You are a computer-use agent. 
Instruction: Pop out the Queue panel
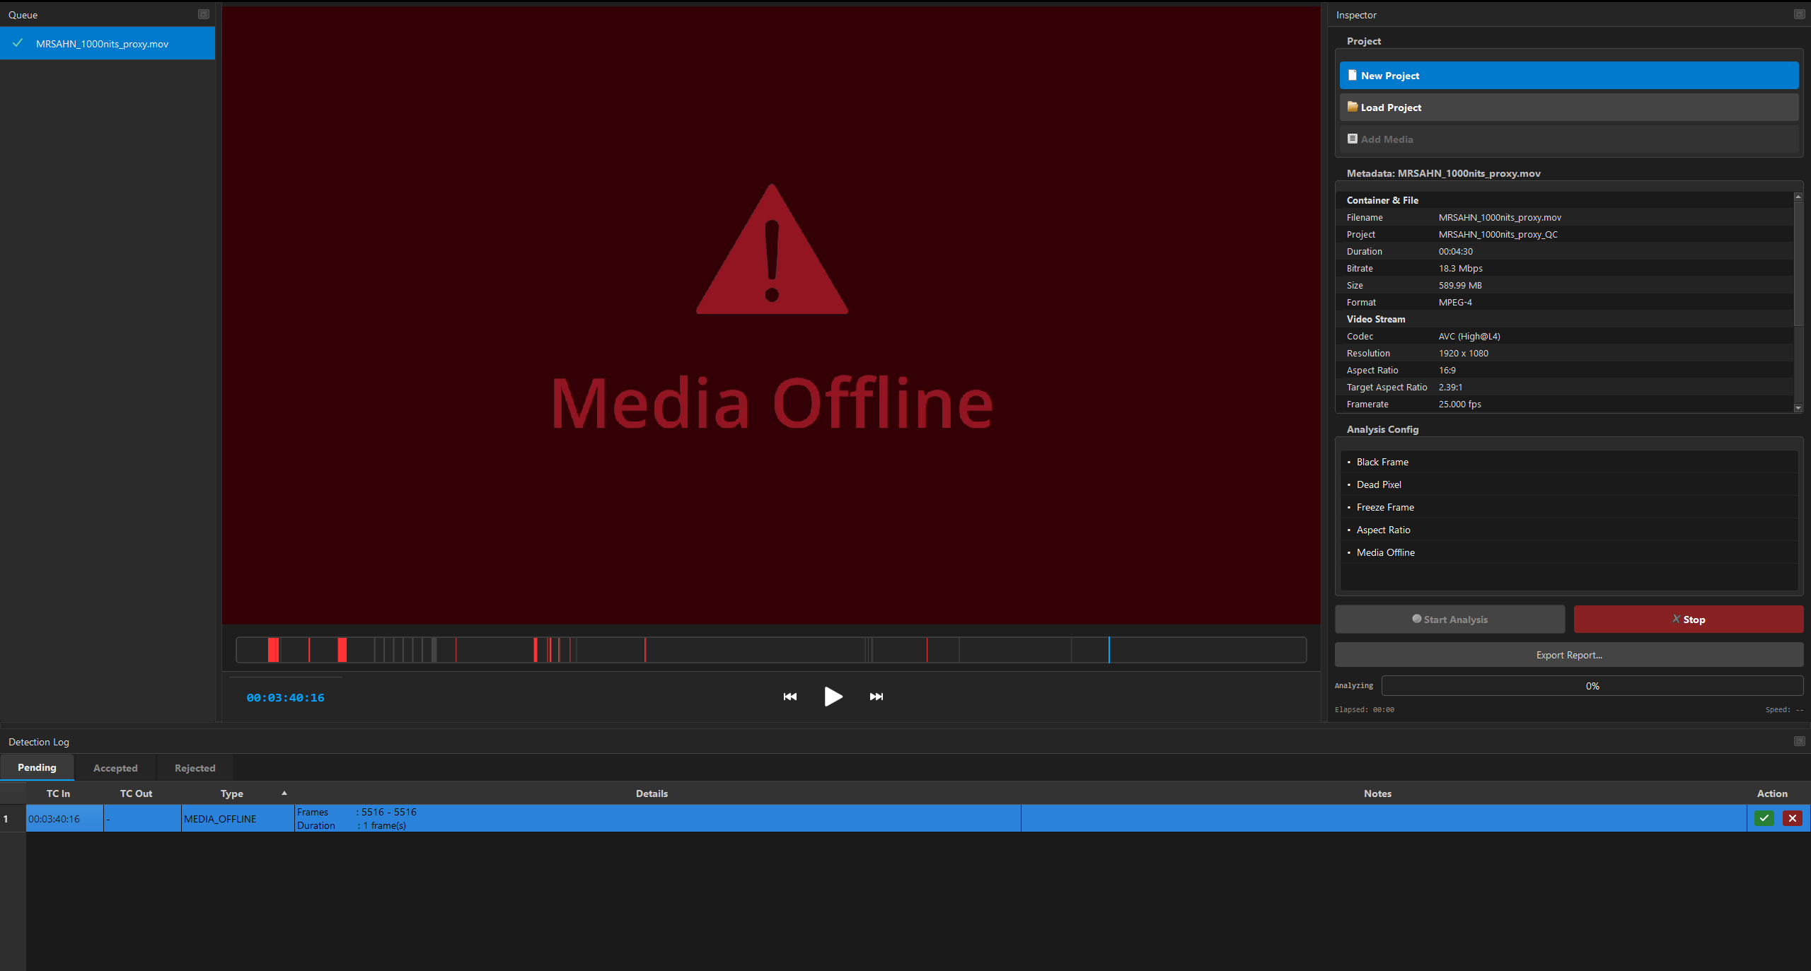(x=203, y=13)
